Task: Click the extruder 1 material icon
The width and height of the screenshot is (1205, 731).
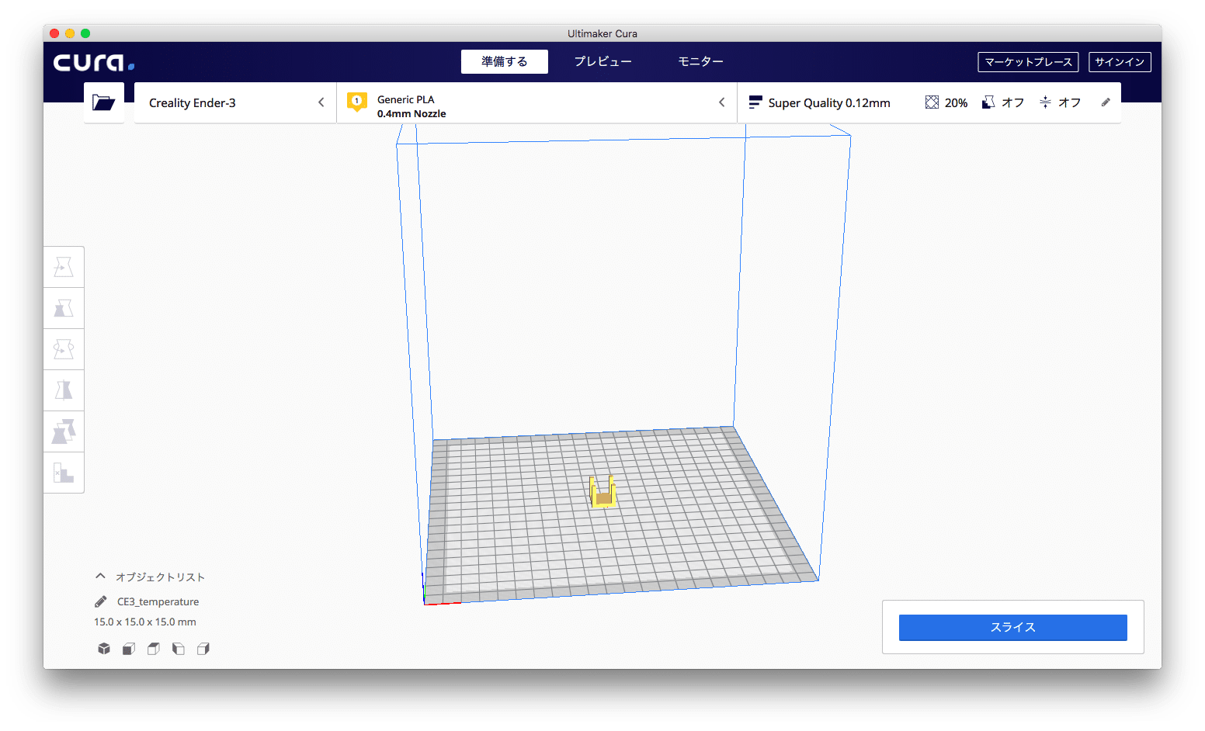Action: (x=357, y=102)
